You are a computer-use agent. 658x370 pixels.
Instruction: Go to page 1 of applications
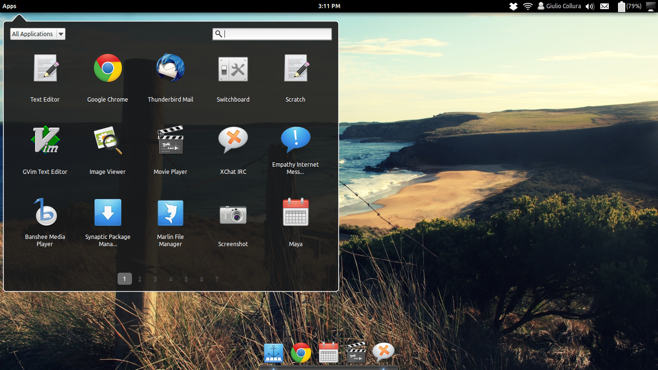(x=124, y=279)
